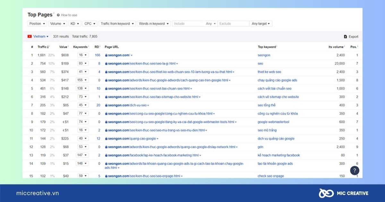385x202 pixels.
Task: Sort by the Keywords column header
Action: pyautogui.click(x=81, y=47)
